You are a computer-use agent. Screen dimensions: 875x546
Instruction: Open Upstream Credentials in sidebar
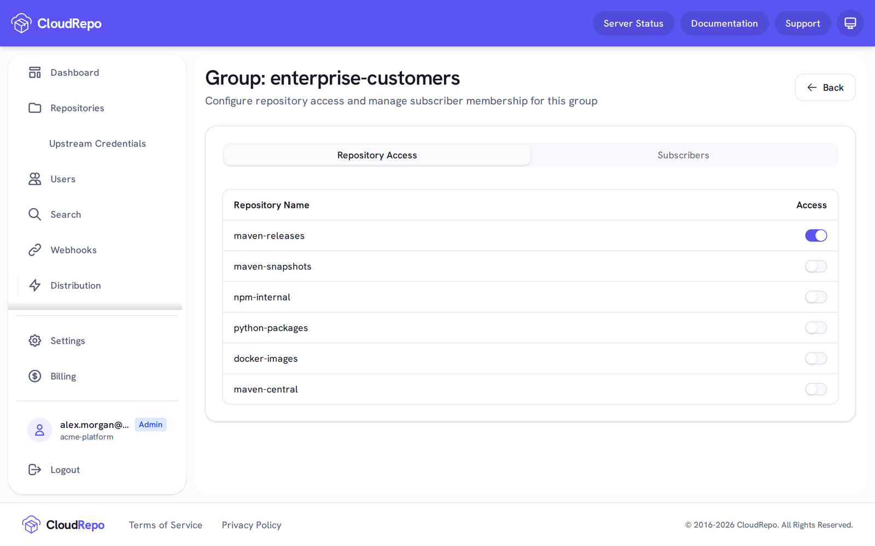97,144
